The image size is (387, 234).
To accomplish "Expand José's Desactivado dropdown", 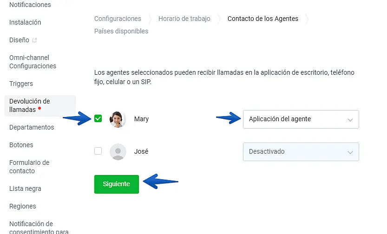I will [301, 152].
